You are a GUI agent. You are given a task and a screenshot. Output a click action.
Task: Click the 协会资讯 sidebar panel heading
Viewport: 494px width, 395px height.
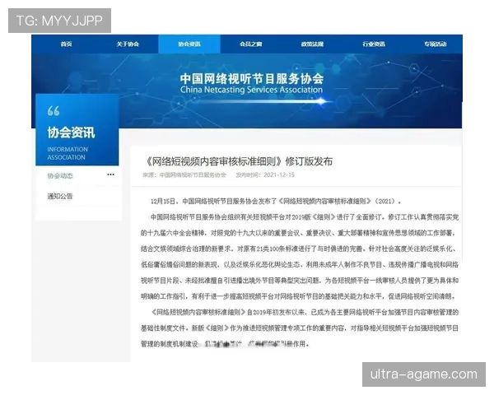71,132
